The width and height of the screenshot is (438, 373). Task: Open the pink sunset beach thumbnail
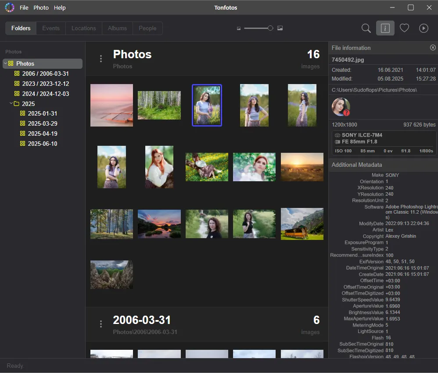click(112, 106)
